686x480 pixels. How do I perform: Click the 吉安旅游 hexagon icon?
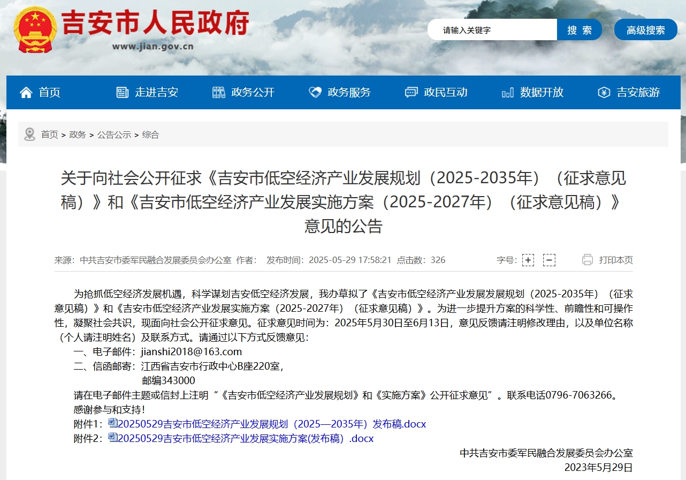pyautogui.click(x=604, y=93)
